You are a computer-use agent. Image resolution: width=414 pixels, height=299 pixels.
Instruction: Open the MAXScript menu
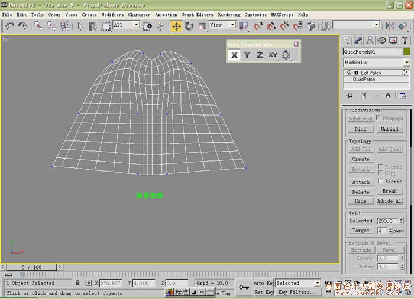click(x=282, y=15)
